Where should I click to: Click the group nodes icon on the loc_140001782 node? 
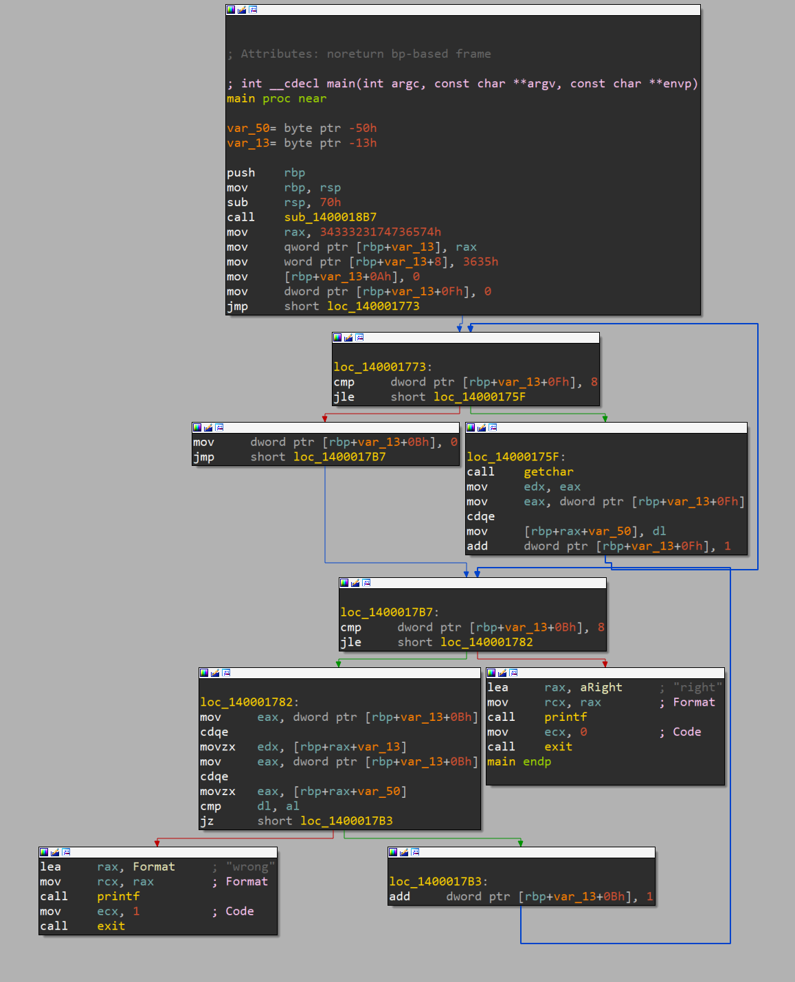click(226, 673)
